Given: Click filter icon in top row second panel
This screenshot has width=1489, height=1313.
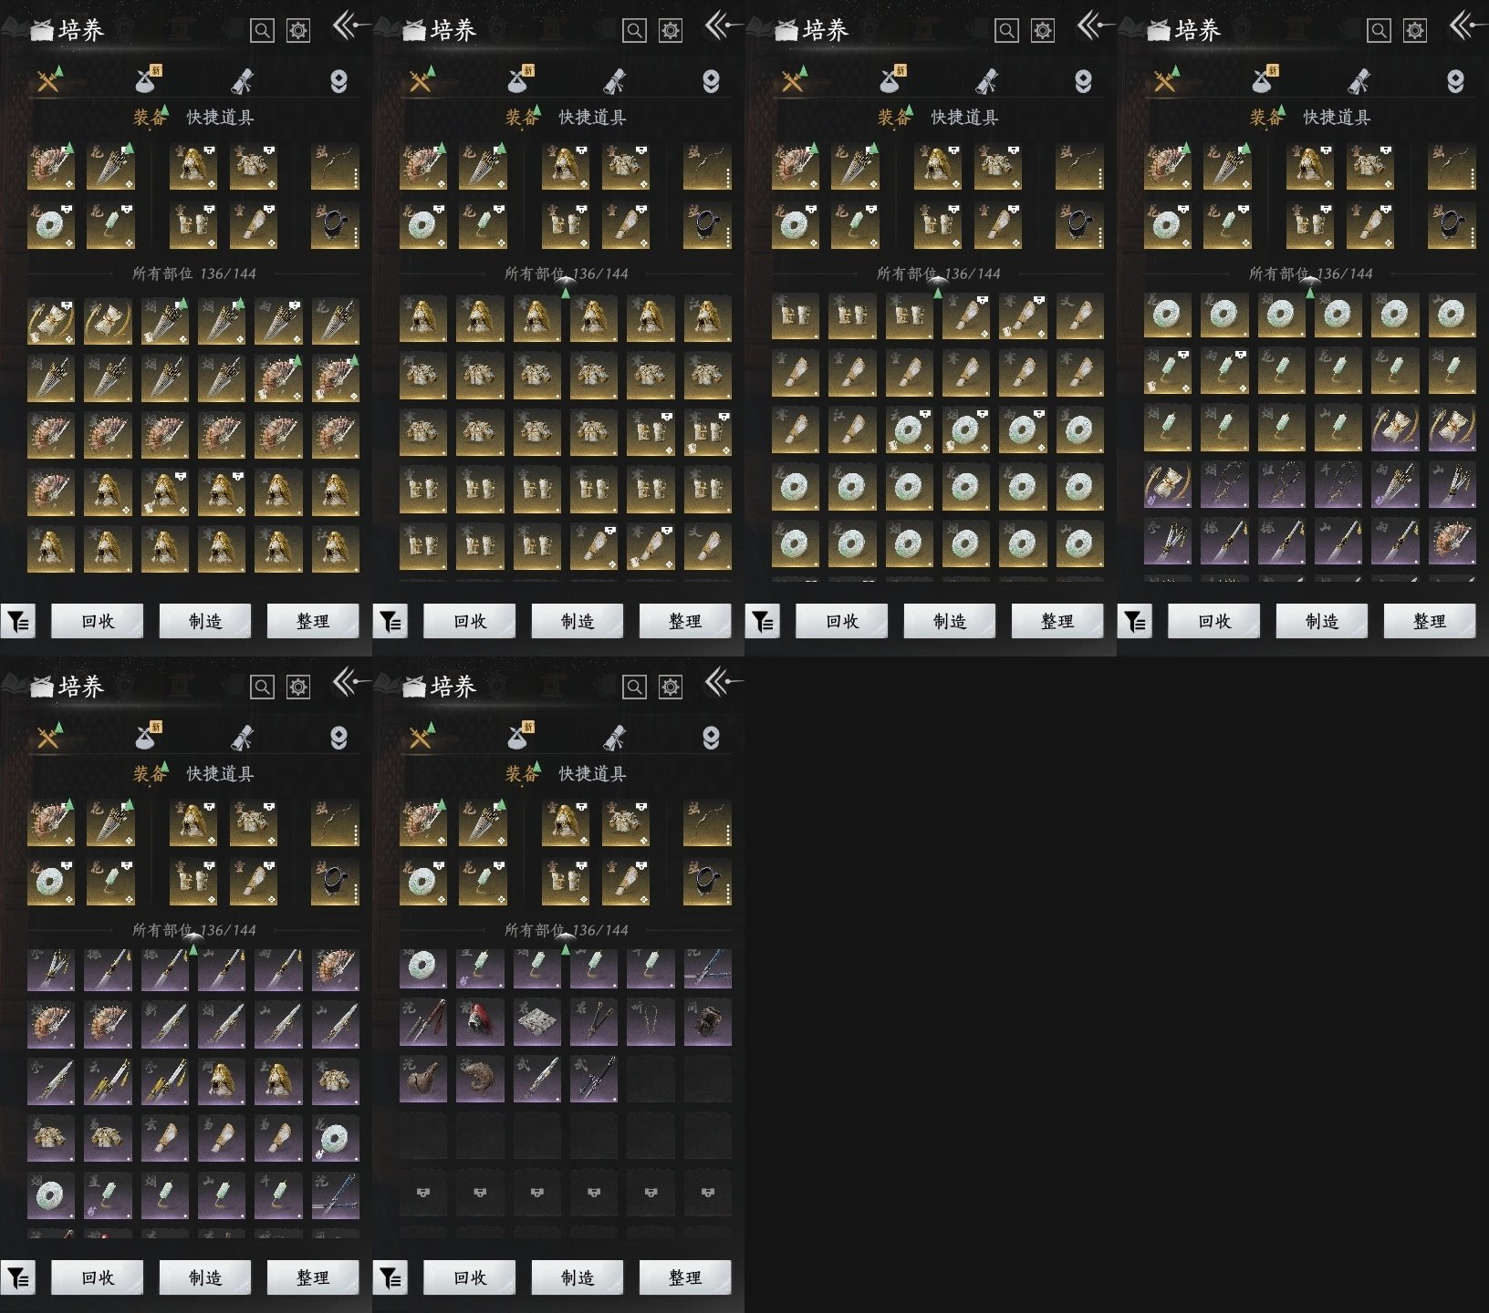Looking at the screenshot, I should click(x=390, y=622).
